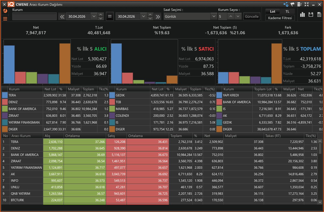This screenshot has width=324, height=212.
Task: Select the BTCTURK row
Action: 159,200
